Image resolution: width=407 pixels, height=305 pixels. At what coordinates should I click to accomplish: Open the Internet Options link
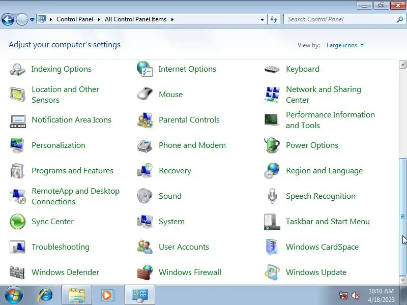pyautogui.click(x=187, y=69)
